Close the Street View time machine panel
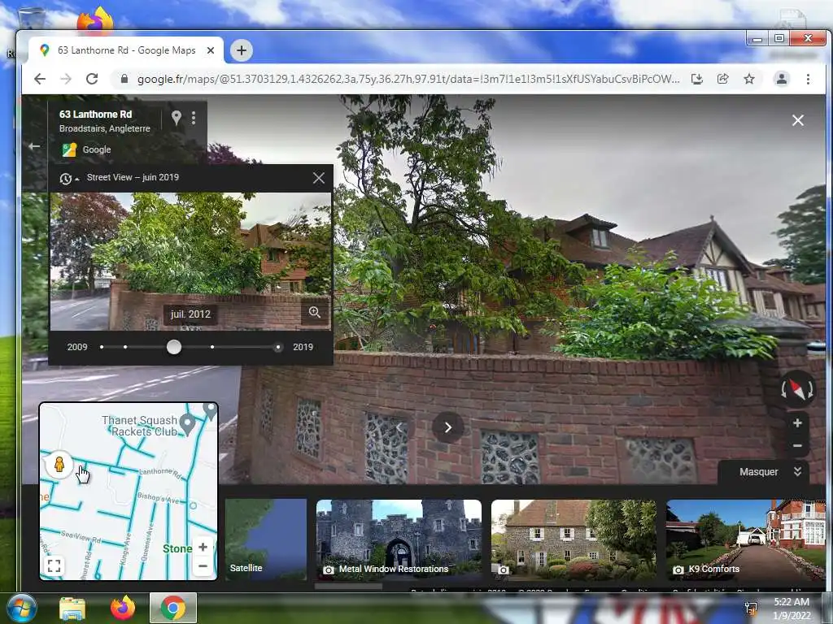This screenshot has width=833, height=624. tap(318, 178)
